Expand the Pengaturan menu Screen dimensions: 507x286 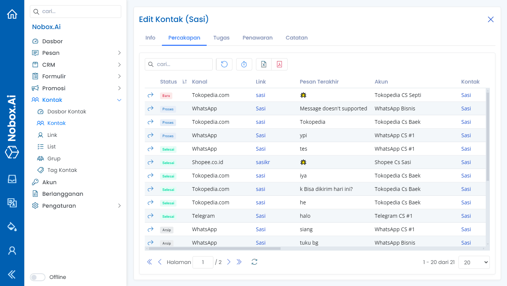(x=119, y=205)
